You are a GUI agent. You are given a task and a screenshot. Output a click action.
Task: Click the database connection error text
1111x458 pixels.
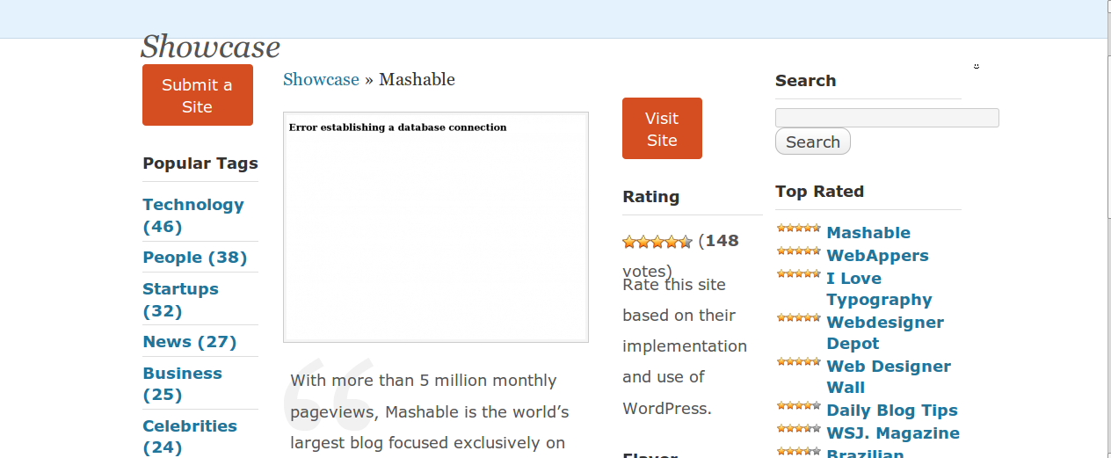[x=398, y=127]
